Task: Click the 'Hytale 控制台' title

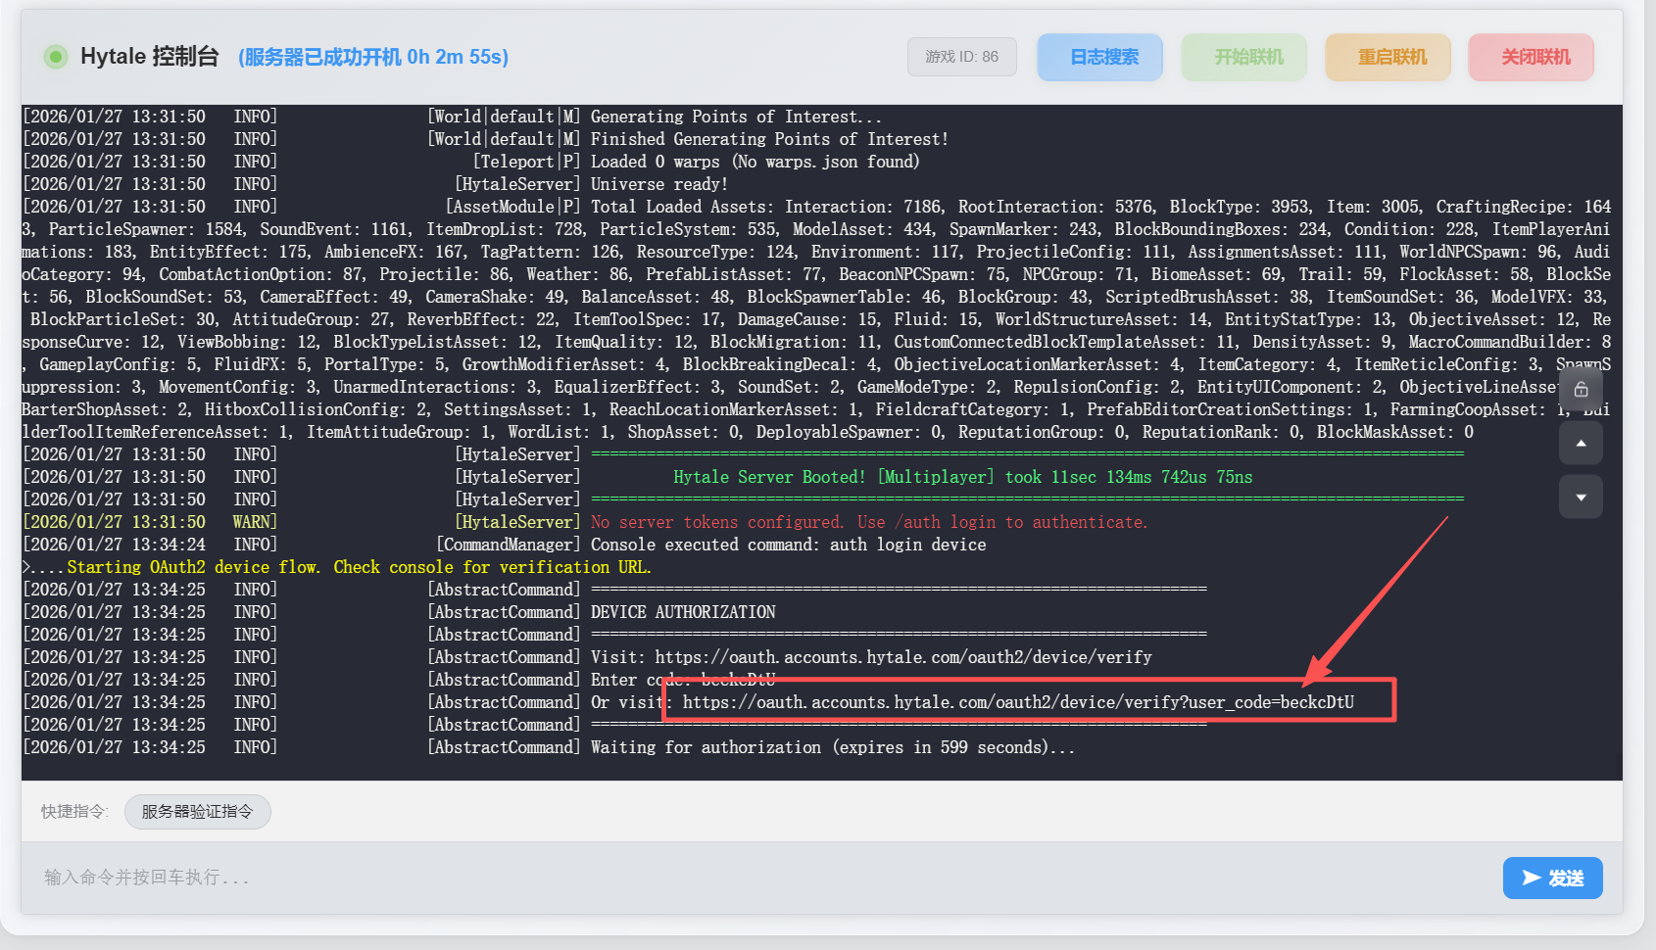Action: [x=149, y=57]
